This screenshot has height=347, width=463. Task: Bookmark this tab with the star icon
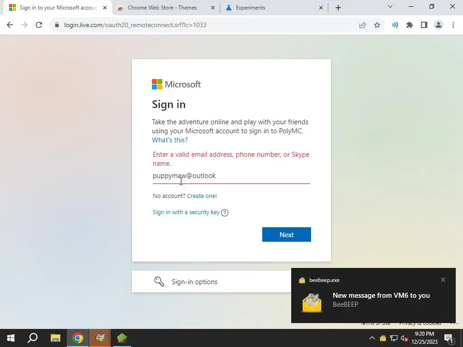point(377,25)
